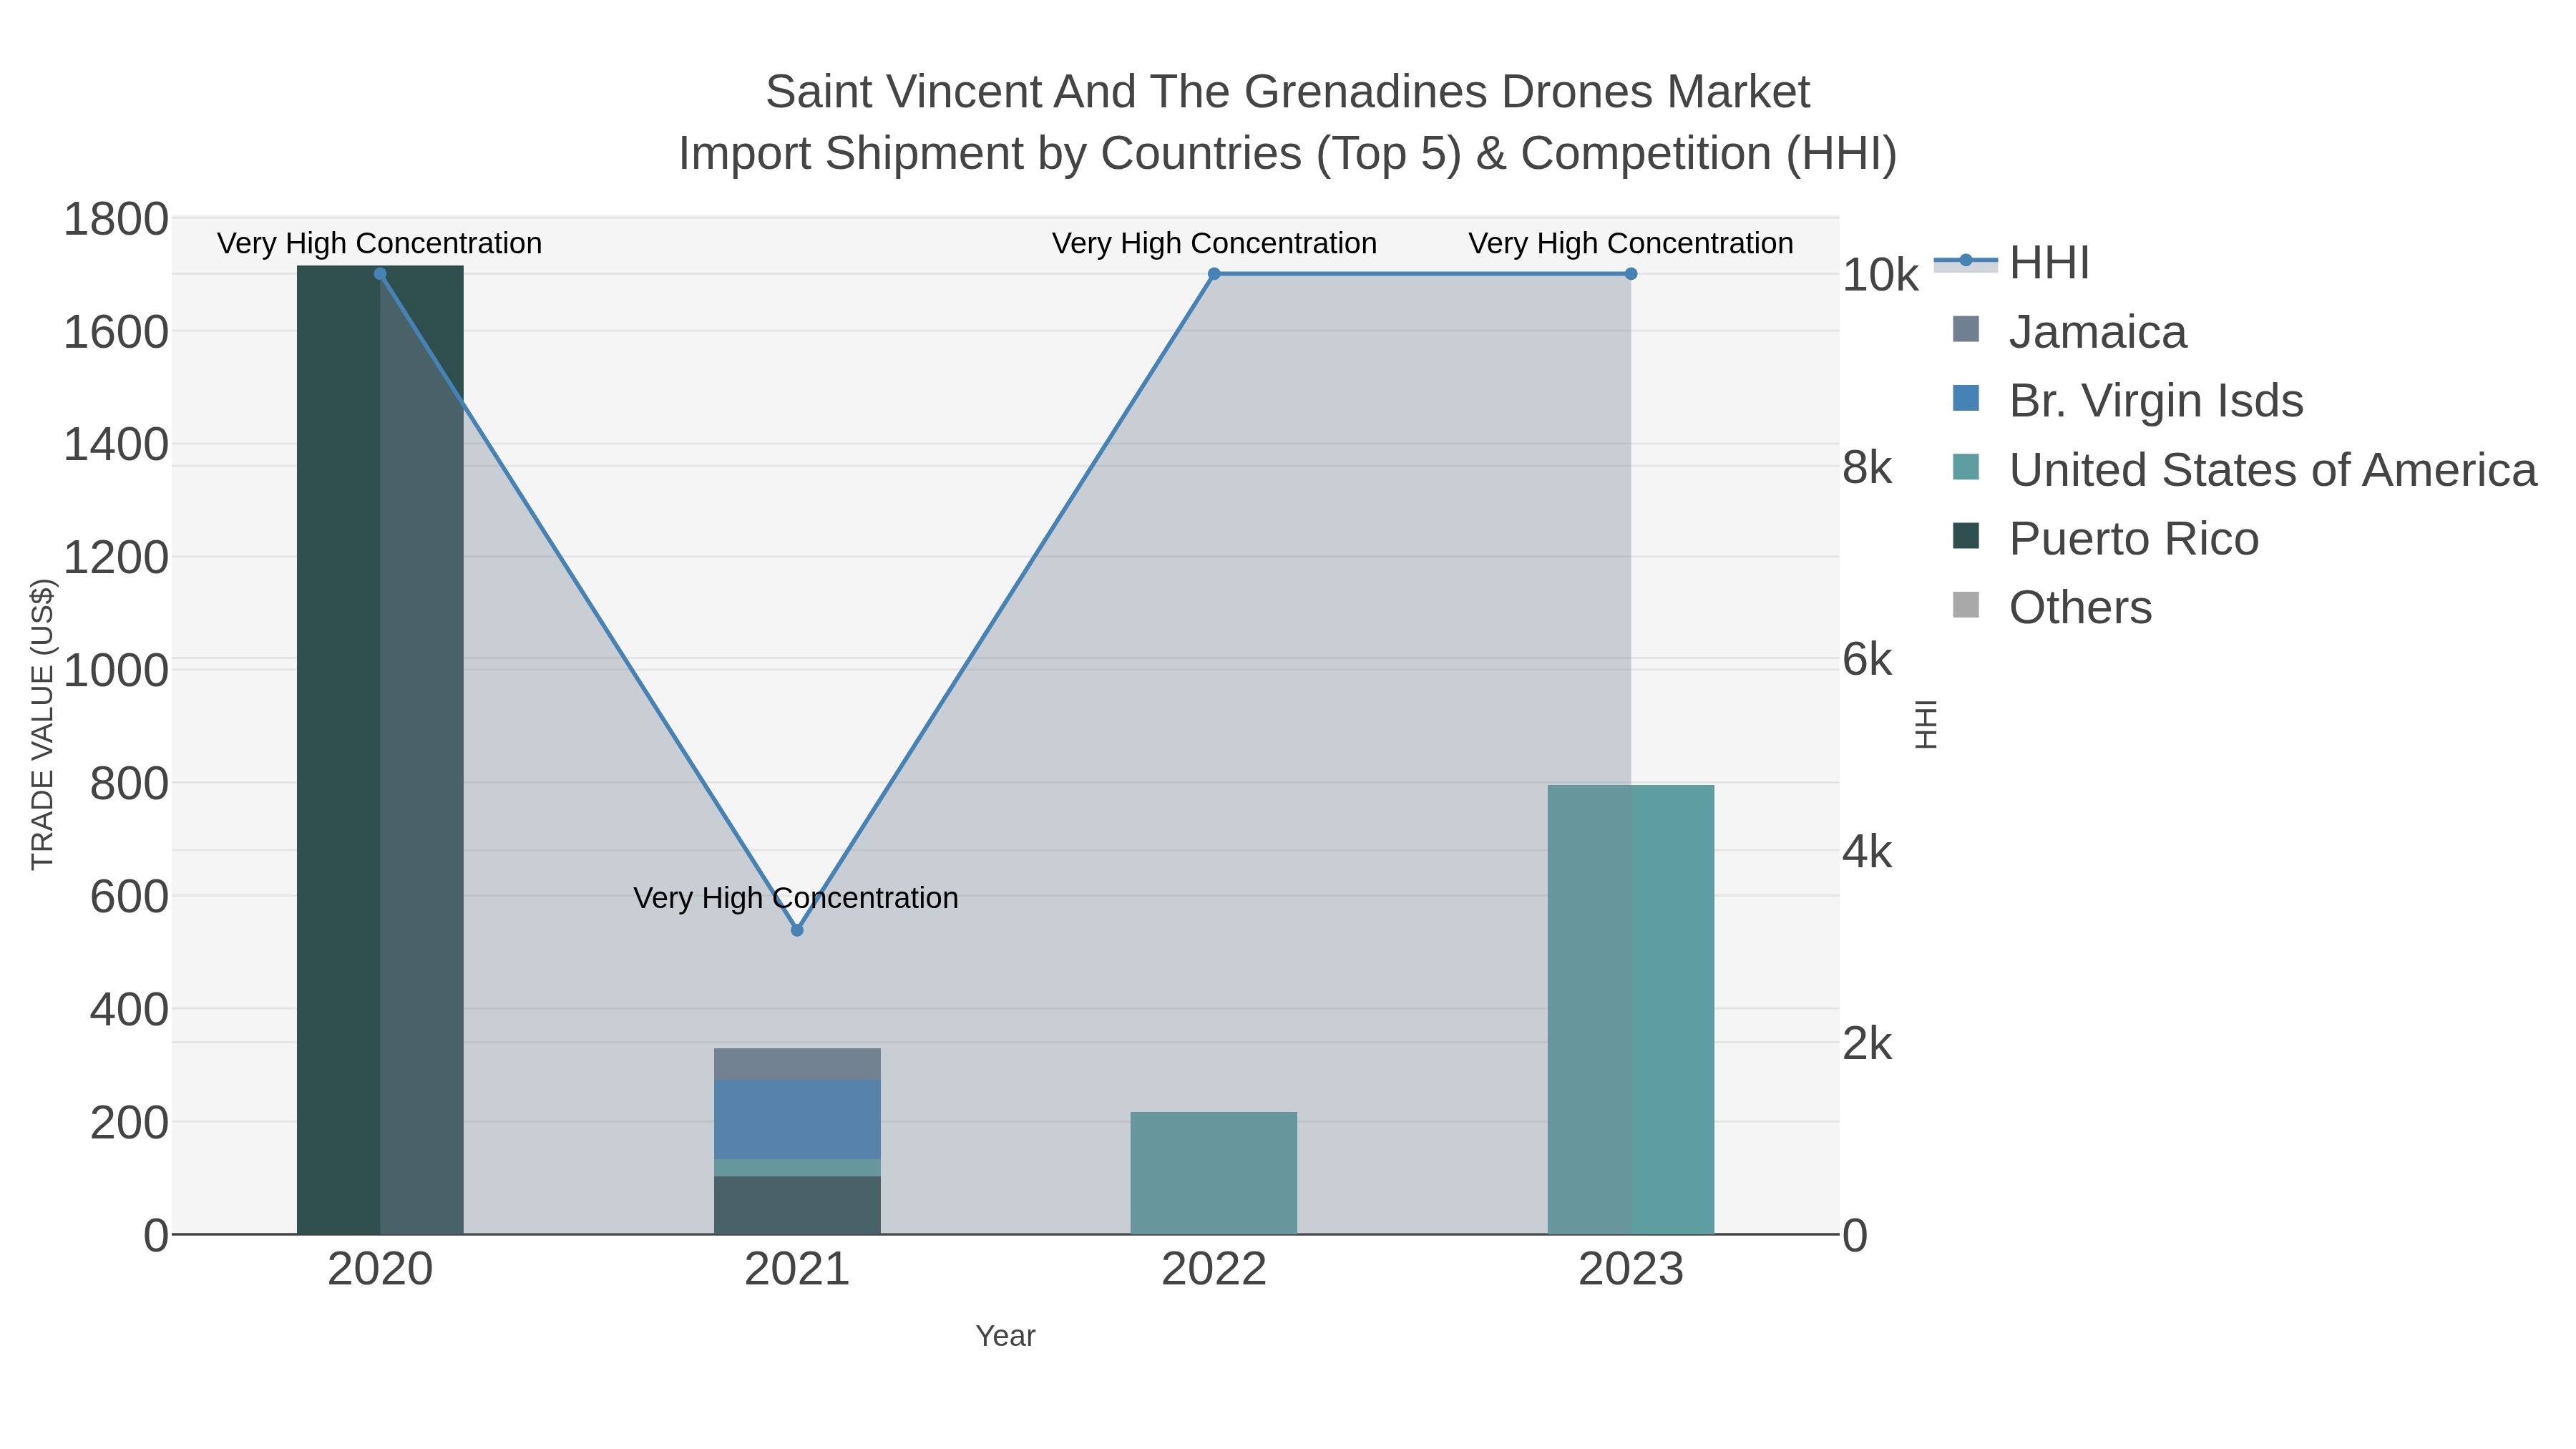Image resolution: width=2576 pixels, height=1449 pixels.
Task: Click the 2k right axis tick label
Action: tap(1868, 1044)
